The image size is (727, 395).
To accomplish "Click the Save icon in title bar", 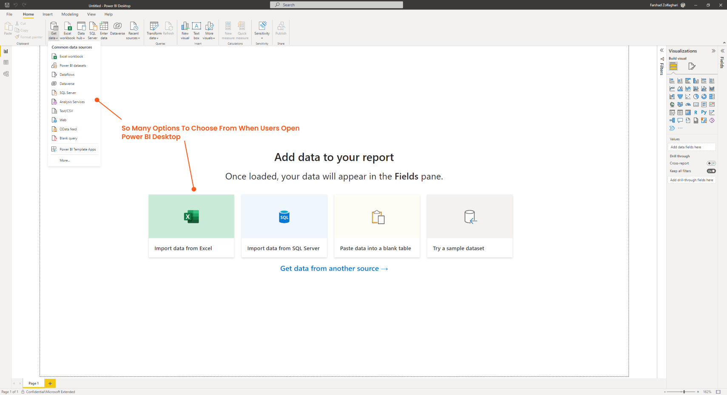I will tap(7, 5).
